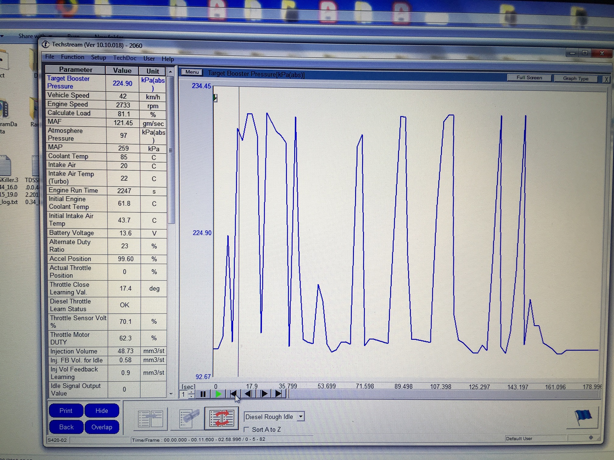
Task: Open the Function menu
Action: [x=72, y=57]
